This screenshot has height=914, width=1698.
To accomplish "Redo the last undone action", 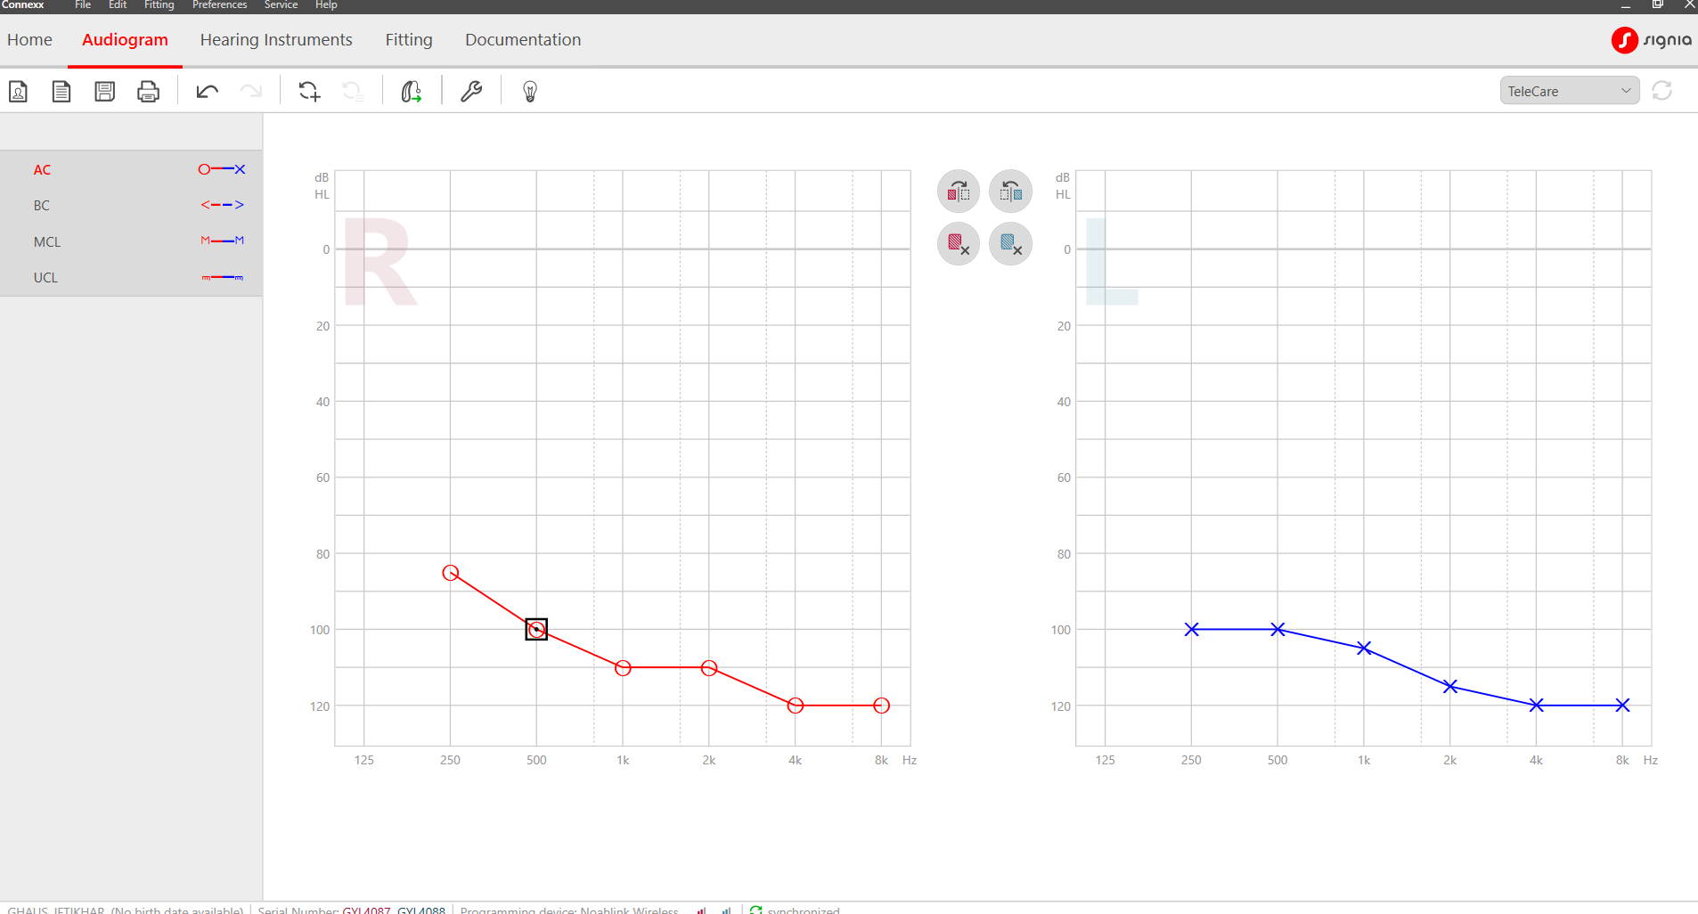I will click(251, 92).
